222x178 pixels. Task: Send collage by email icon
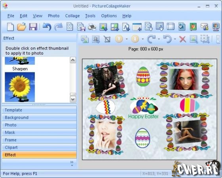pyautogui.click(x=205, y=27)
